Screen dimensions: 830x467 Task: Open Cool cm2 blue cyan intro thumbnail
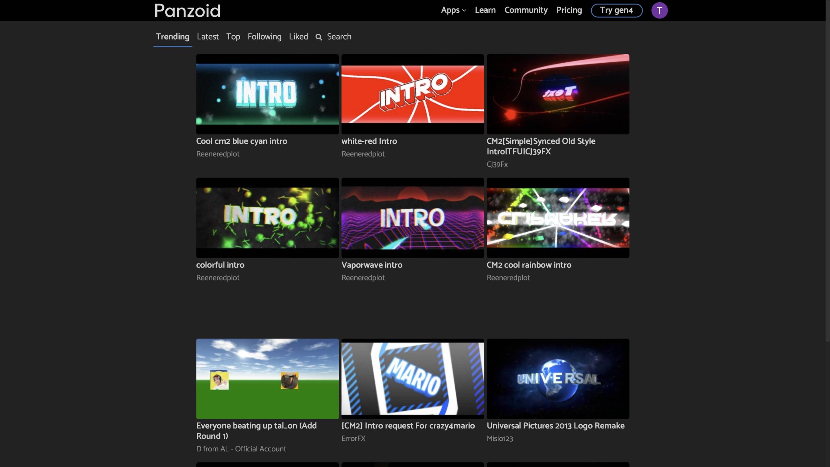click(x=267, y=94)
